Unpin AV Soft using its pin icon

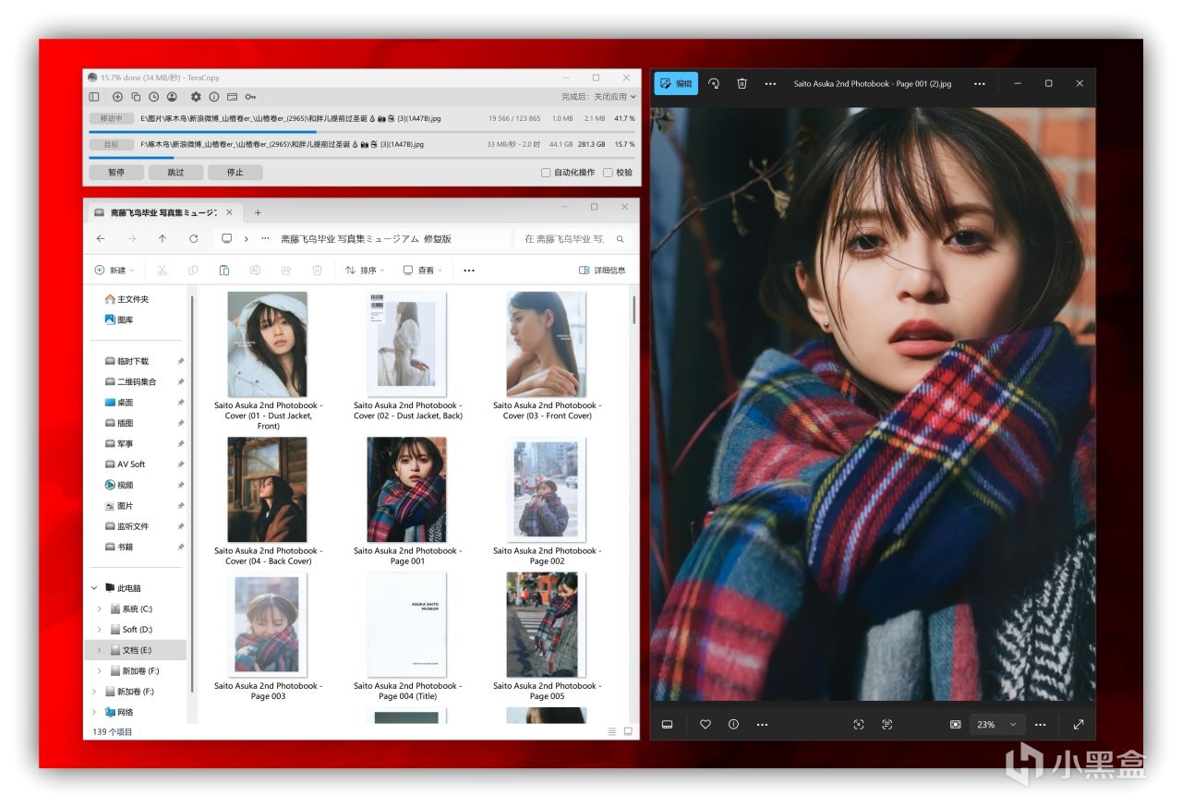click(181, 464)
